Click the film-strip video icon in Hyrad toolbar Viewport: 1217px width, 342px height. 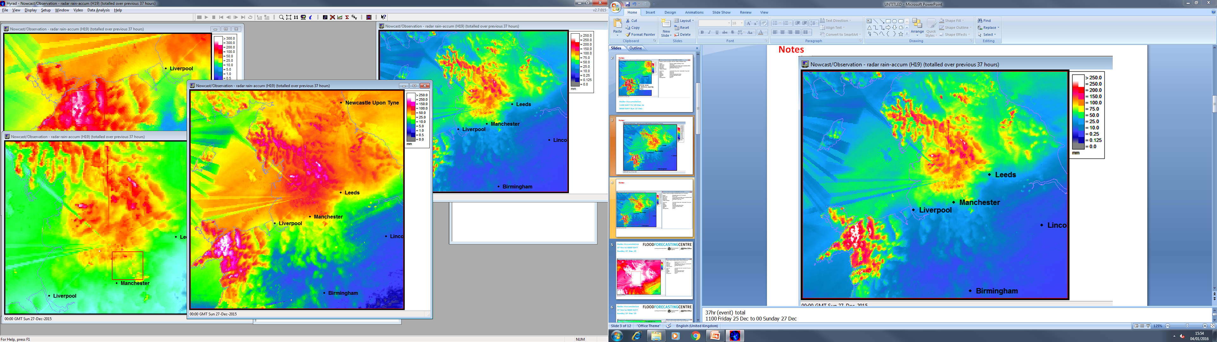pyautogui.click(x=369, y=17)
